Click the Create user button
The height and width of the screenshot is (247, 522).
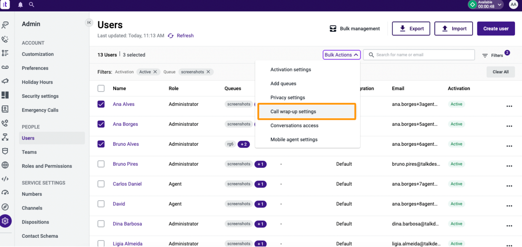pyautogui.click(x=496, y=29)
